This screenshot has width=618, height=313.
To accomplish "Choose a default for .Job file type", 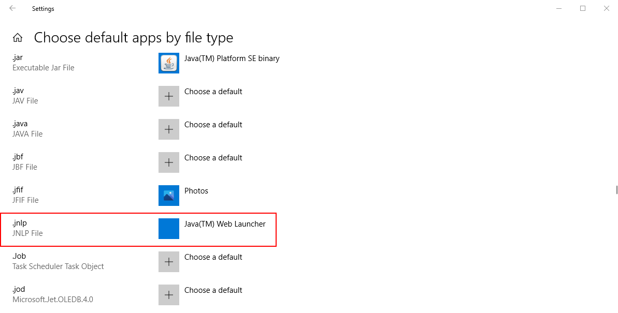I will pyautogui.click(x=213, y=257).
